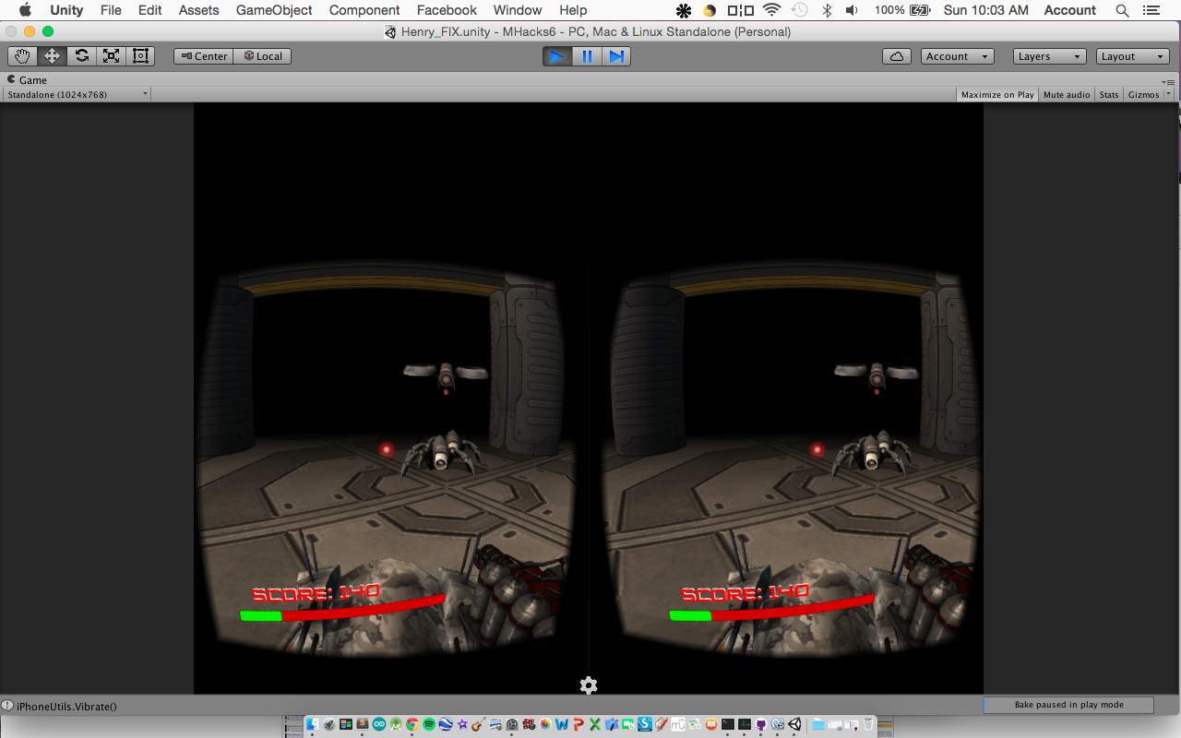Open the Unity application menu
The height and width of the screenshot is (738, 1181).
point(66,10)
